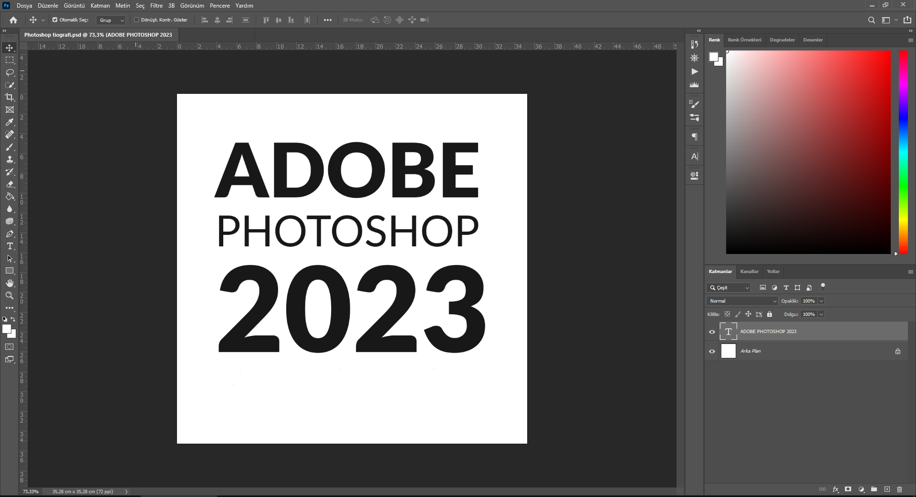Viewport: 916px width, 497px height.
Task: Toggle lock all layer attributes
Action: coord(769,314)
